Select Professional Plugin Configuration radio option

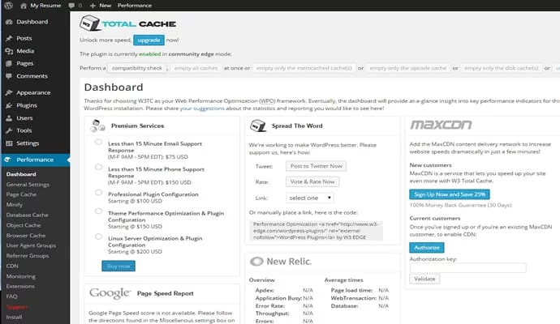98,193
